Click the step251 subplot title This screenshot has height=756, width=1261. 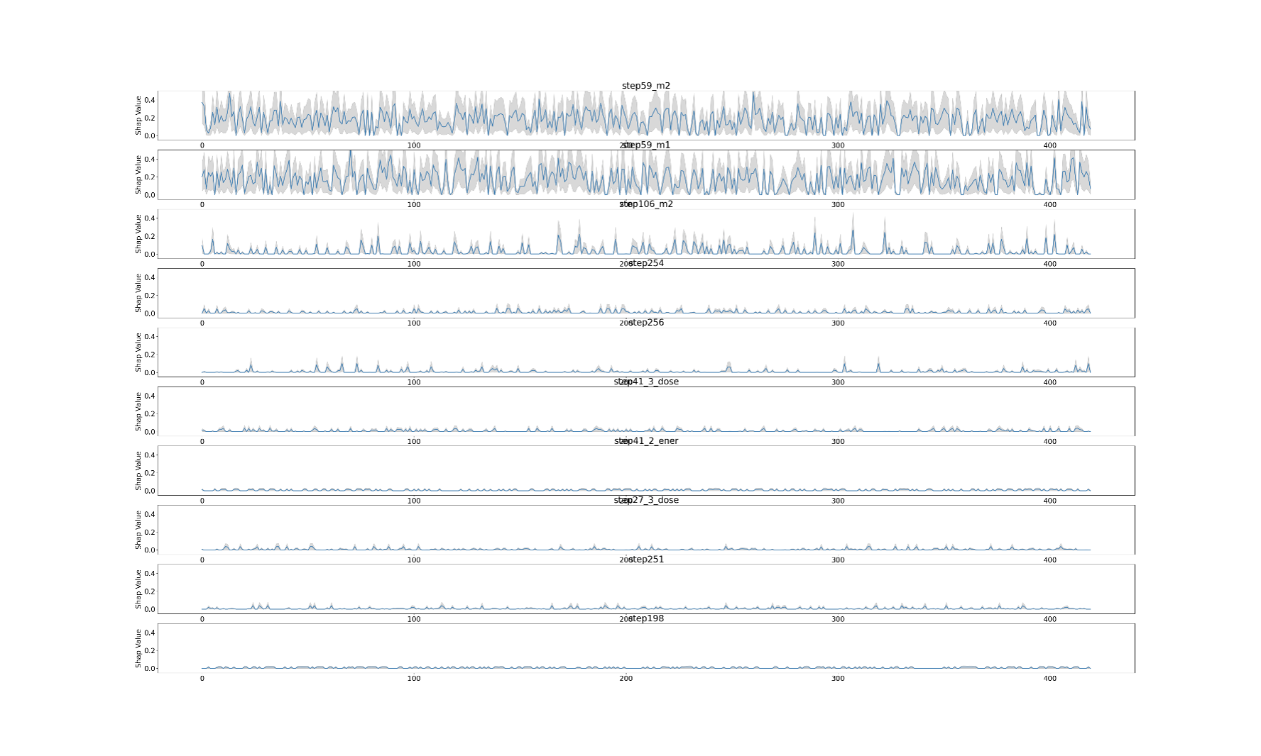tap(645, 560)
